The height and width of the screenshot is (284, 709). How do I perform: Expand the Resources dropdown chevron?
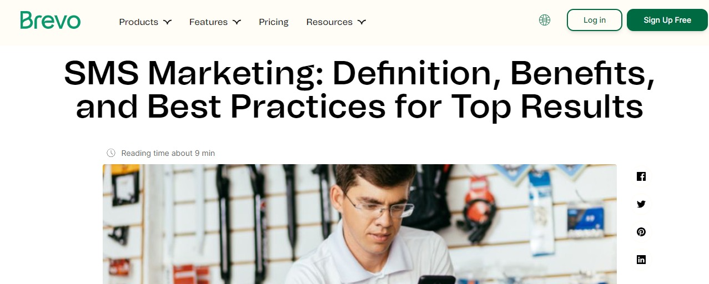[x=361, y=22]
